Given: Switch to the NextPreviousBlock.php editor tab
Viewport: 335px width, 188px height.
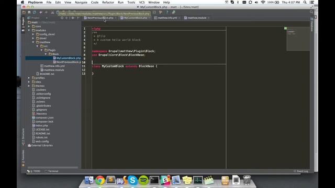Looking at the screenshot, I should [100, 18].
